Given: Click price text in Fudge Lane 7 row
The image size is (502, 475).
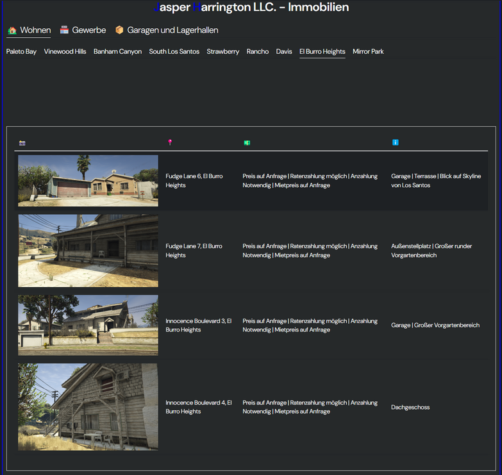Looking at the screenshot, I should (310, 251).
